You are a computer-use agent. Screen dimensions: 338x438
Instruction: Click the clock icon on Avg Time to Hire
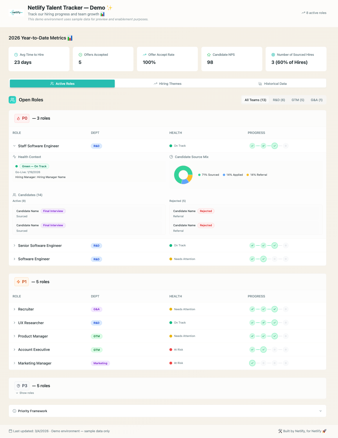tap(16, 55)
